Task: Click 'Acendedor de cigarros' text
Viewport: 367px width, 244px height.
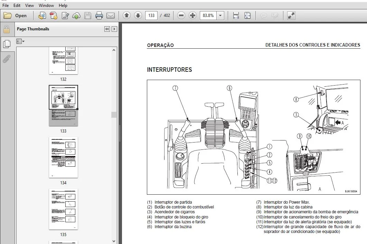Action: tap(175, 212)
